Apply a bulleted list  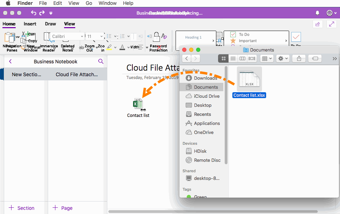point(109,36)
